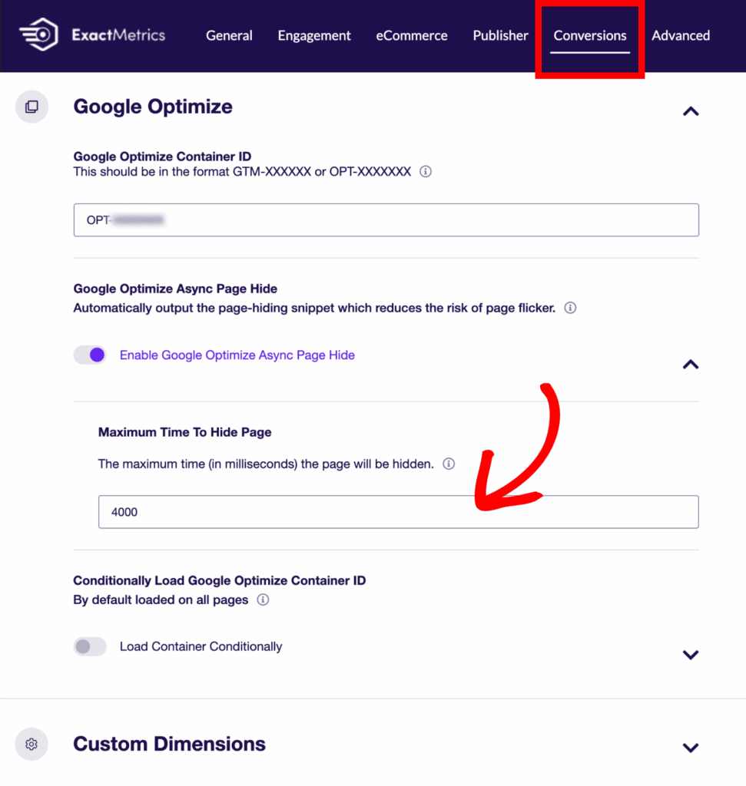Enable Load Container Conditionally toggle
Viewport: 746px width, 786px height.
click(91, 646)
